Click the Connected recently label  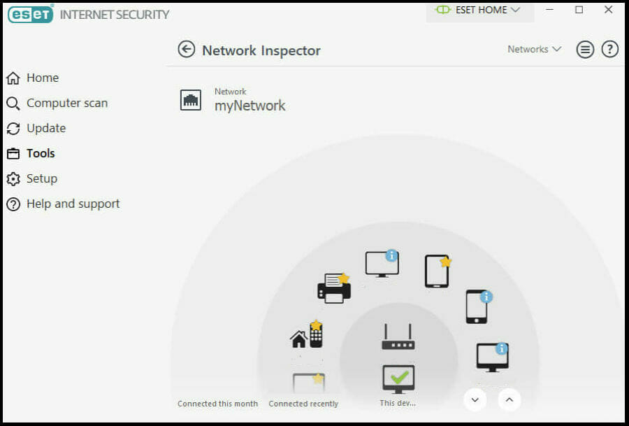(x=304, y=404)
